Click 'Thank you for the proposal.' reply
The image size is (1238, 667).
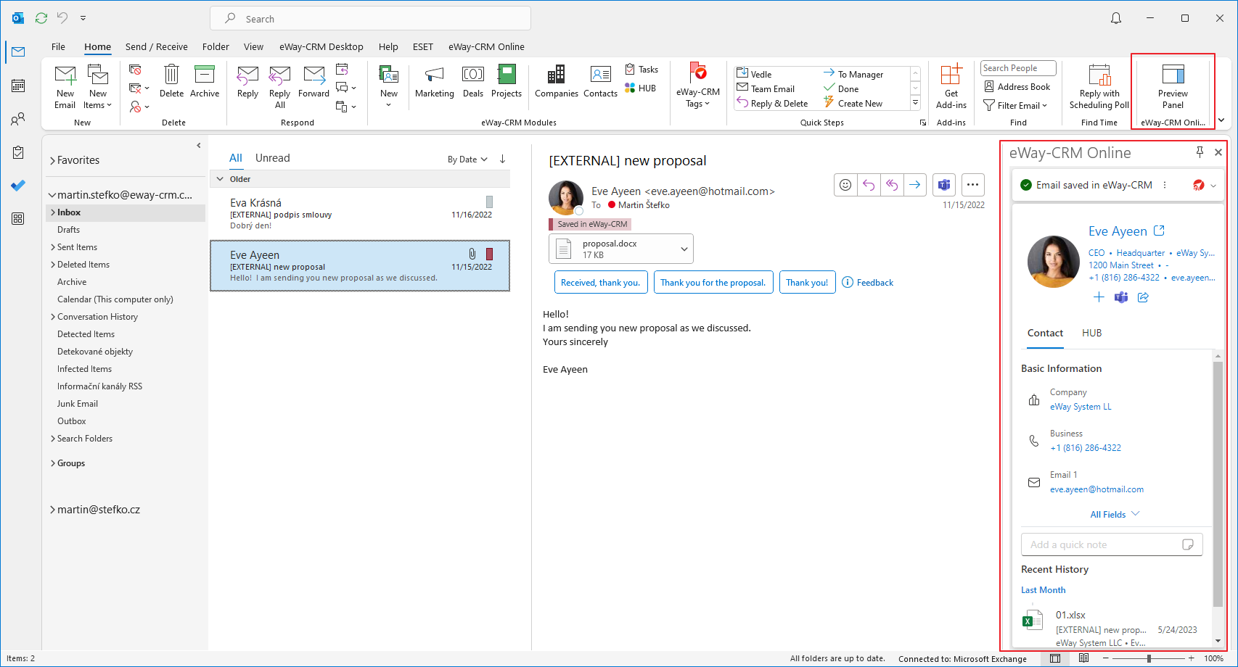click(x=713, y=283)
